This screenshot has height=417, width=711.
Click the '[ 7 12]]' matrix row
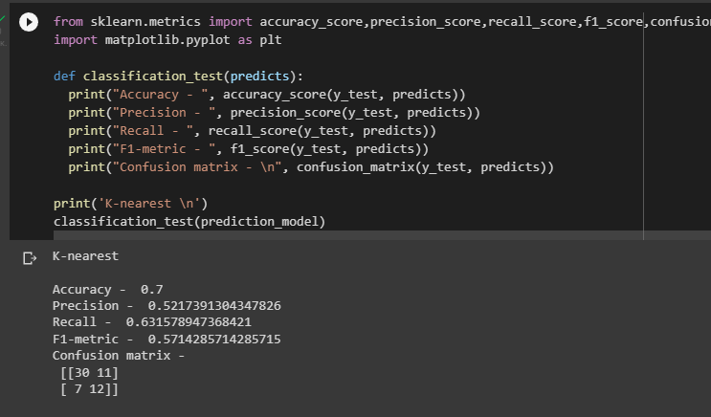coord(89,389)
